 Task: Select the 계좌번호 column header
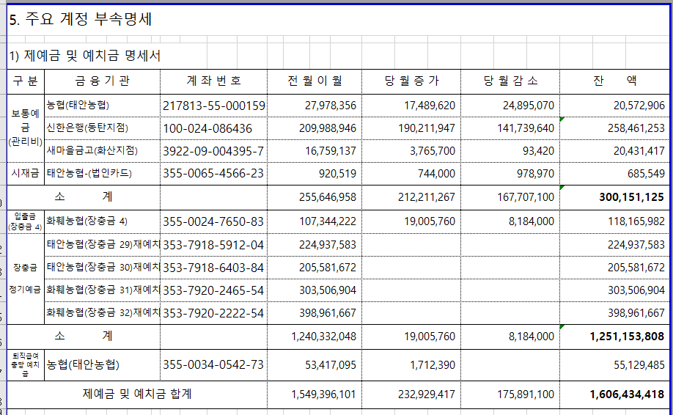click(x=214, y=81)
